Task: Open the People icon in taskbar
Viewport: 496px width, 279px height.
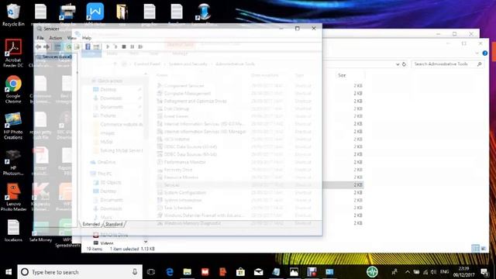Action: (x=394, y=272)
